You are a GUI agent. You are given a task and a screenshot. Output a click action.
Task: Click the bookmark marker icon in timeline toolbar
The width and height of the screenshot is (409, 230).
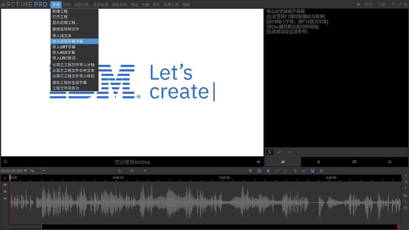click(251, 171)
